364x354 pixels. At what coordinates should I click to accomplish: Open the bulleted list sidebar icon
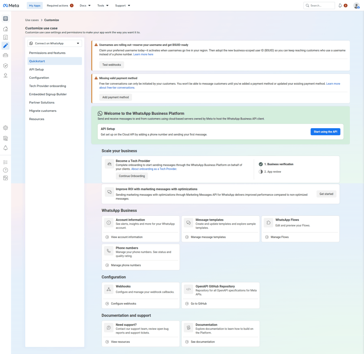(6, 162)
